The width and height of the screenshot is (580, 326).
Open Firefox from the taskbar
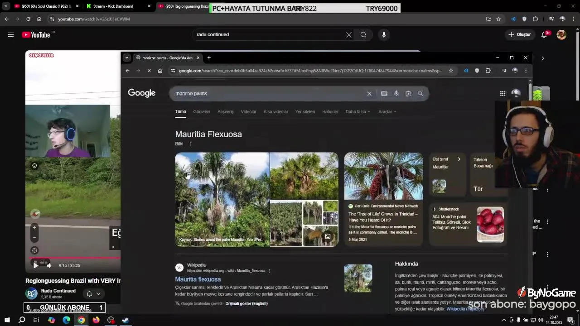pos(96,320)
